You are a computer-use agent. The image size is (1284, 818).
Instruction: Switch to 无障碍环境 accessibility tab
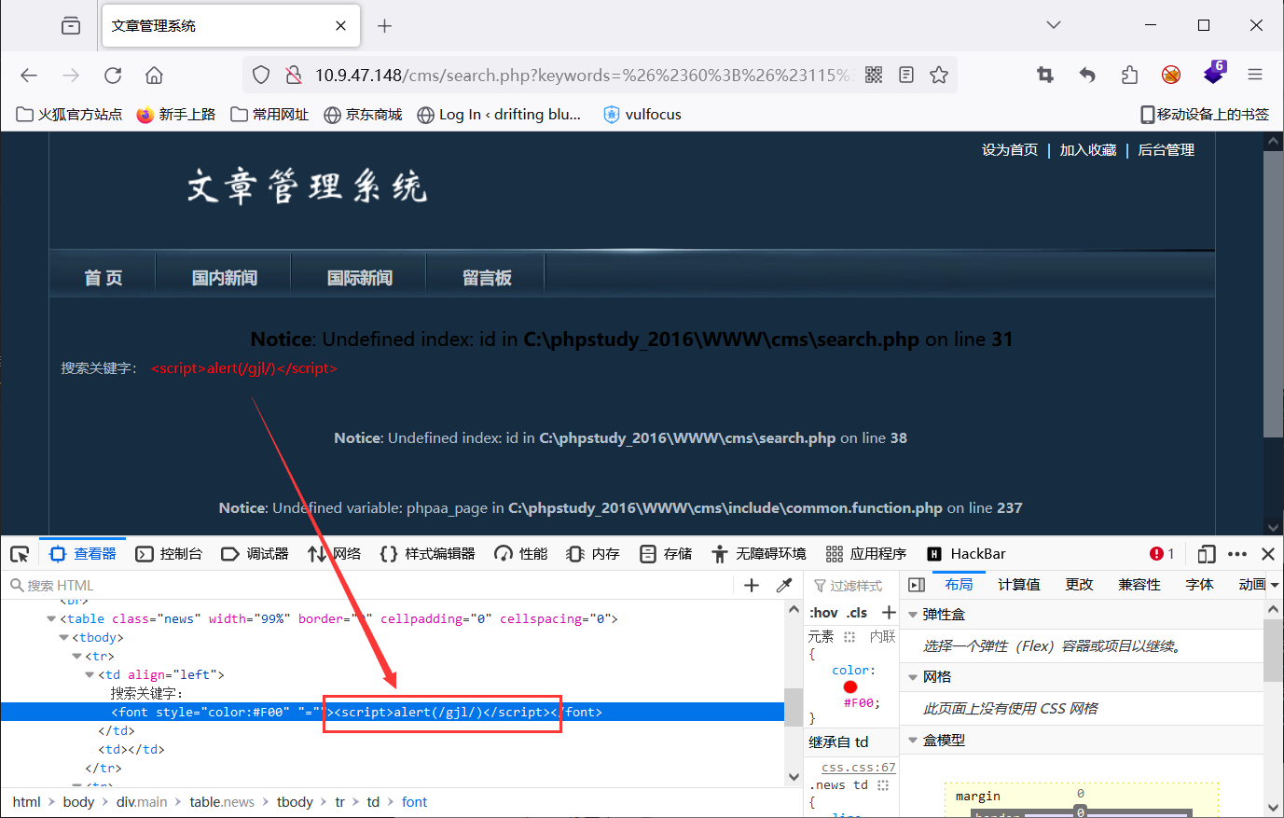[758, 554]
